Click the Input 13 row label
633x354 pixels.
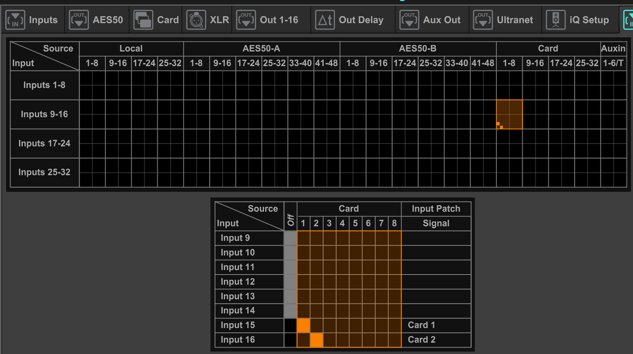(250, 296)
